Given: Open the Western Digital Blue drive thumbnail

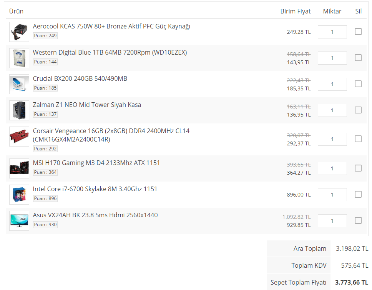Looking at the screenshot, I should click(x=19, y=58).
